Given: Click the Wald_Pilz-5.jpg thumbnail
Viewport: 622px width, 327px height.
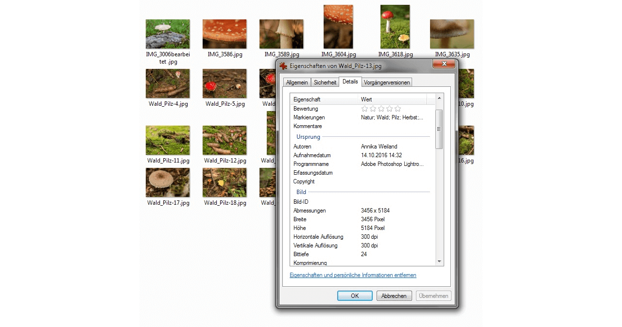Looking at the screenshot, I should (x=225, y=83).
